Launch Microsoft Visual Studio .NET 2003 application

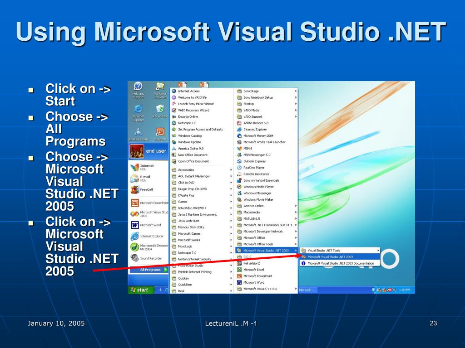[340, 257]
